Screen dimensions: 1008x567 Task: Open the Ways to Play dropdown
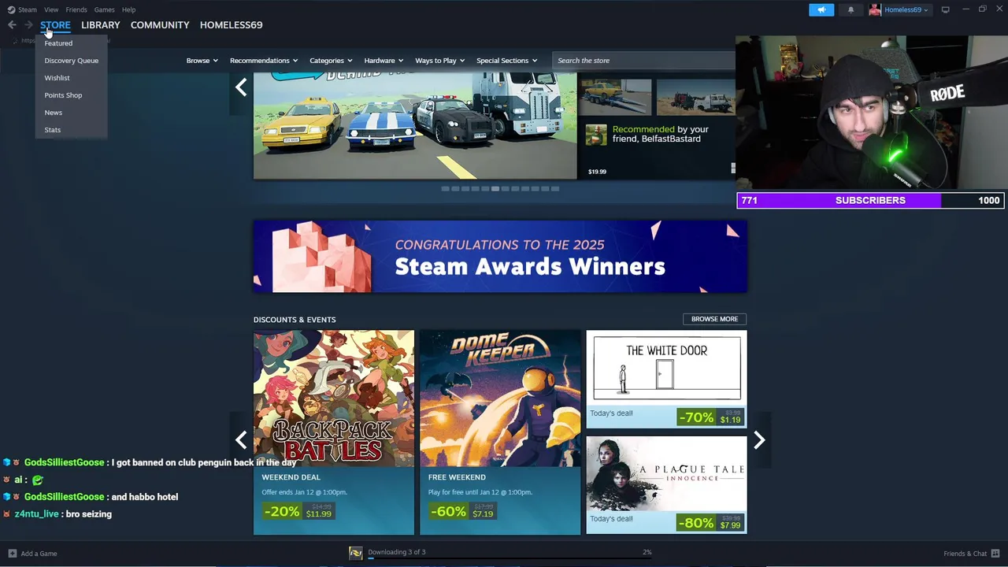(x=440, y=61)
